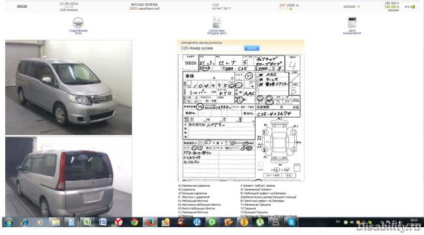Image resolution: width=424 pixels, height=235 pixels.
Task: Open the front view photo of the Serena
Action: (68, 87)
